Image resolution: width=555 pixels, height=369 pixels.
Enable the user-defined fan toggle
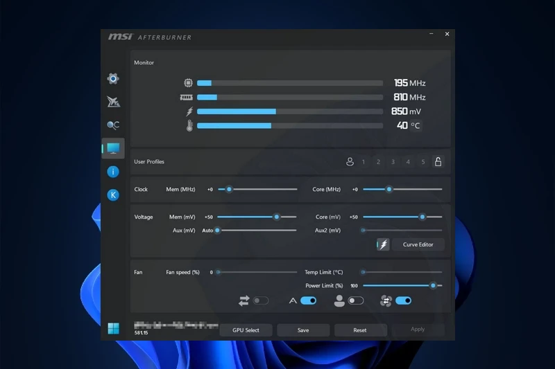pos(356,300)
